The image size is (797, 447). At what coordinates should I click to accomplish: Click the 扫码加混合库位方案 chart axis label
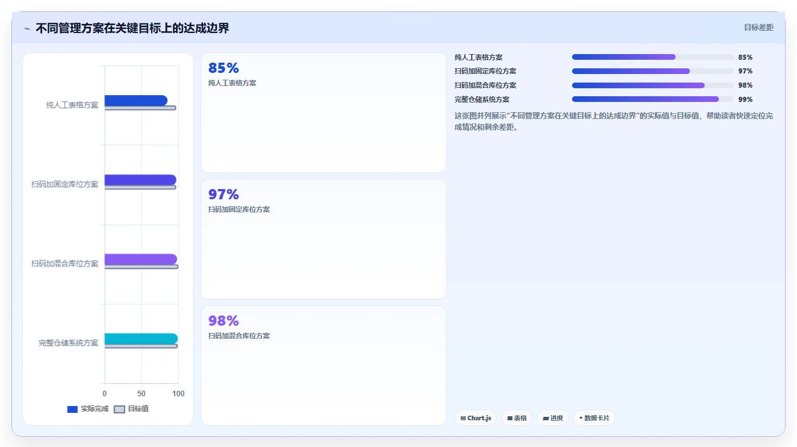pyautogui.click(x=65, y=264)
